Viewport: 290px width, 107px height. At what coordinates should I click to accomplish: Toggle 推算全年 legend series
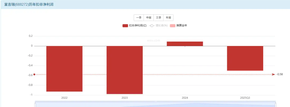179,26
